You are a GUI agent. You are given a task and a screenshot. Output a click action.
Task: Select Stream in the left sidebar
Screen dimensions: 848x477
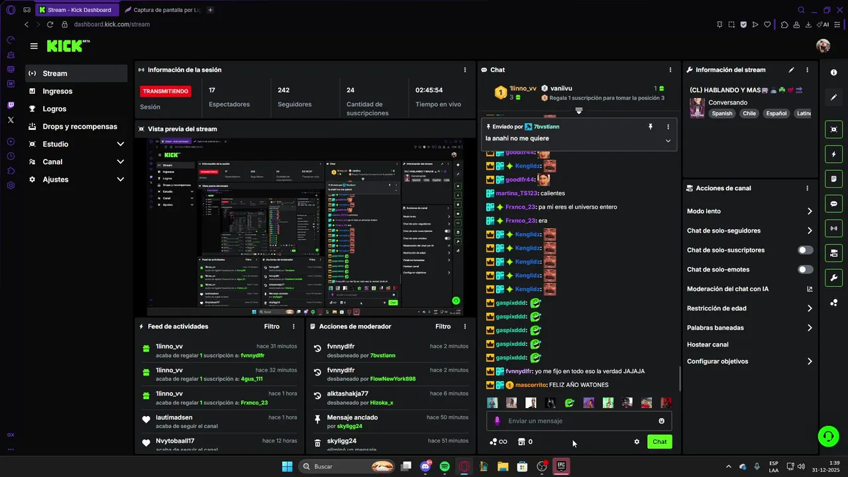tap(76, 74)
